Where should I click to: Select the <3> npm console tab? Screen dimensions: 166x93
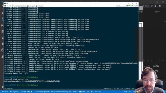click(x=31, y=6)
